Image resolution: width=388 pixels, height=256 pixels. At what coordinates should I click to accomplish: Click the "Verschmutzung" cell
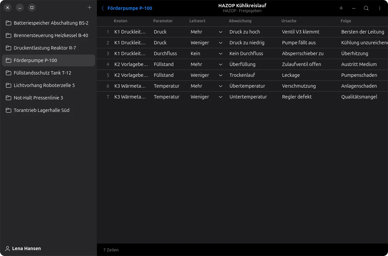click(299, 86)
